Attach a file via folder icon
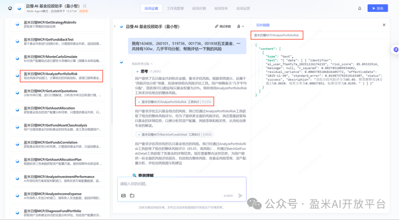Viewport: 399px width, 220px height. coord(132,196)
